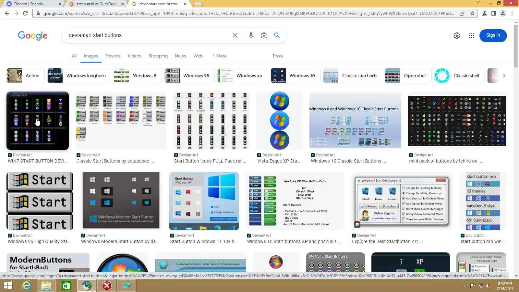519x292 pixels.
Task: Open Chrome Labs flask icon
Action: [x=484, y=13]
